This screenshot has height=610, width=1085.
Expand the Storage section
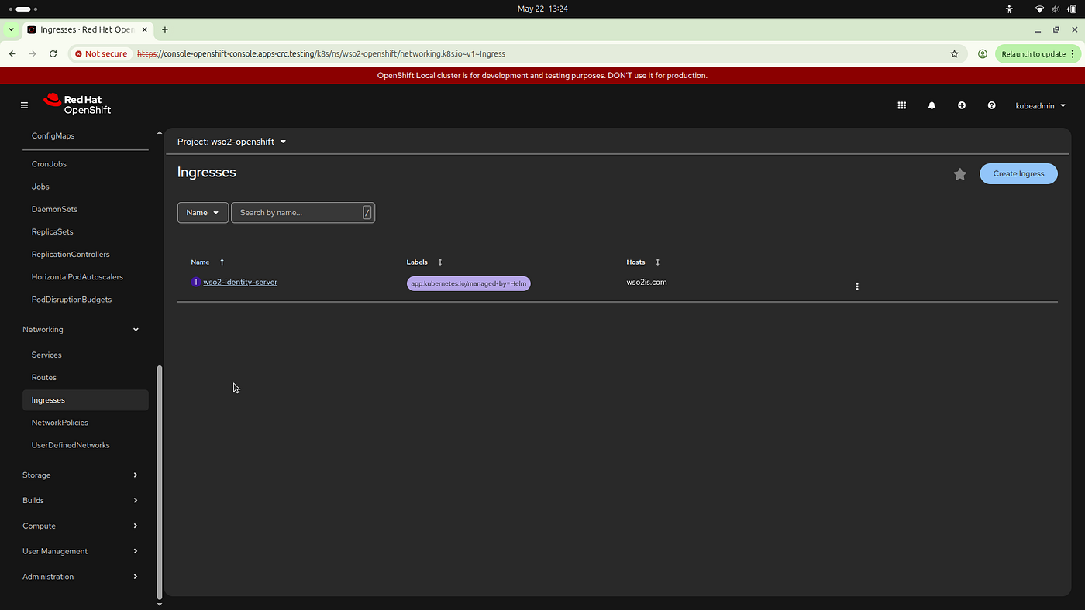click(x=81, y=475)
